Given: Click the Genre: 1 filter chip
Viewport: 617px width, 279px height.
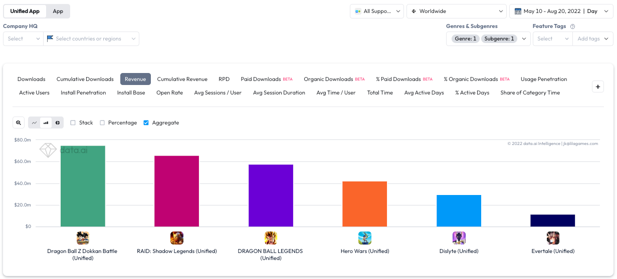Looking at the screenshot, I should tap(466, 38).
